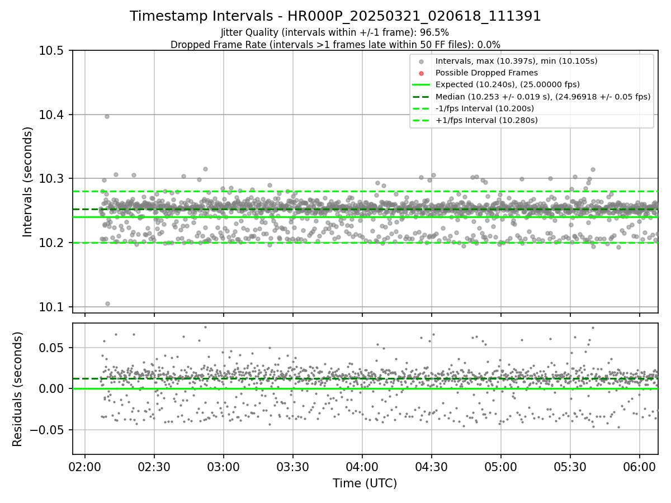Click legend entry 'Median (10.253 +/- 0.019 s)'

point(543,97)
